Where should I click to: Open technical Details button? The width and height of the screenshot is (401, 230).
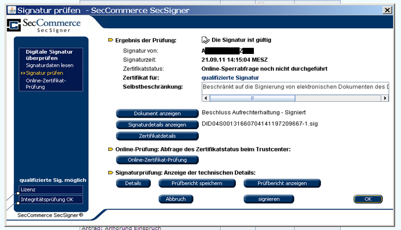coord(133,183)
